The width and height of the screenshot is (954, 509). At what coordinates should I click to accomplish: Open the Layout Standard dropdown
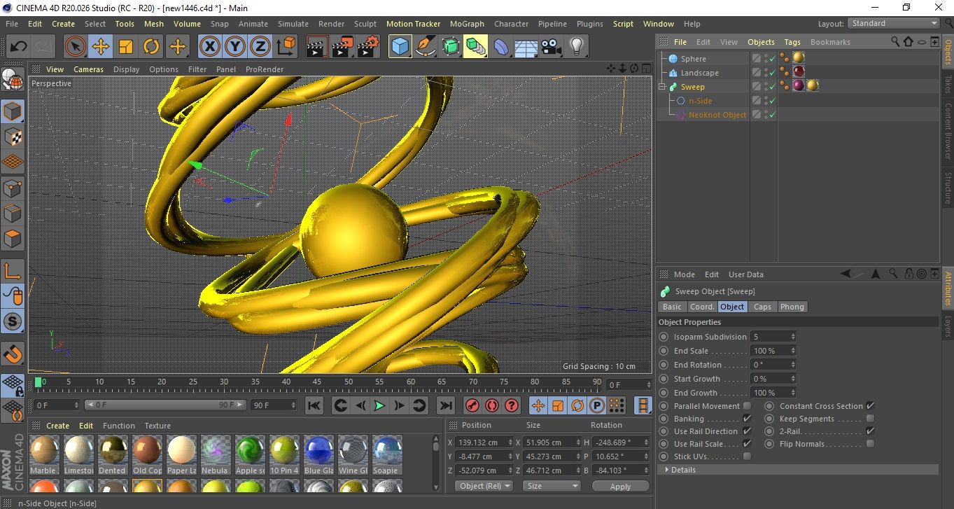coord(894,23)
